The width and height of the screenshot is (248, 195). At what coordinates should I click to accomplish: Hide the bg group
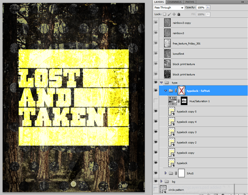coord(156,181)
